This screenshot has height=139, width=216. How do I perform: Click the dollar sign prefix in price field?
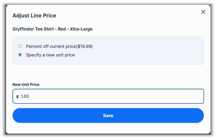(x=17, y=97)
